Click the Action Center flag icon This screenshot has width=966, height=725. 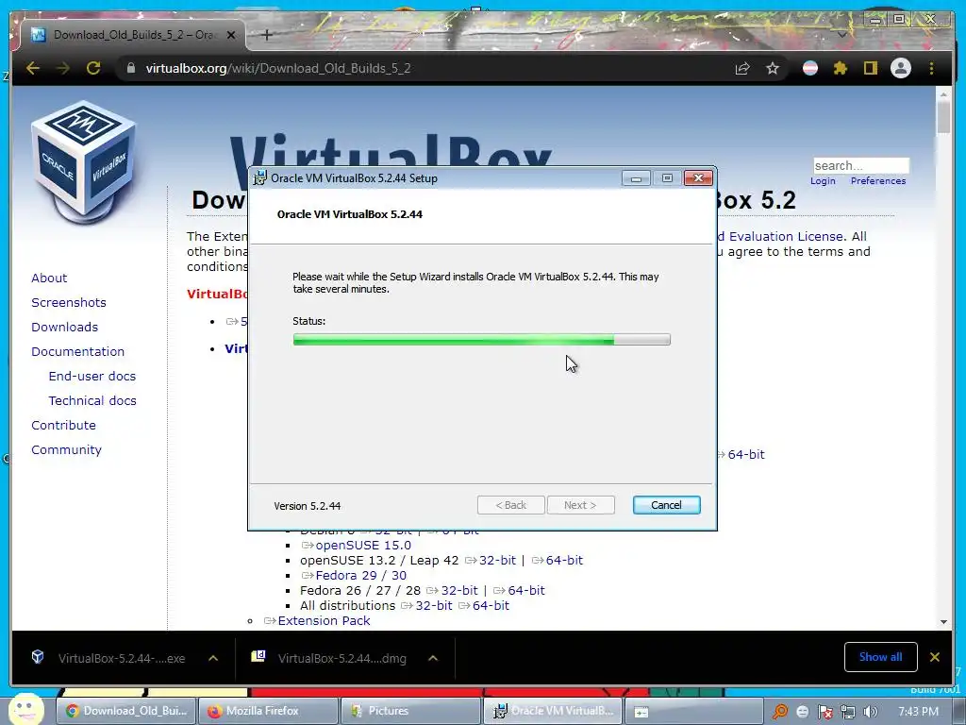click(824, 712)
